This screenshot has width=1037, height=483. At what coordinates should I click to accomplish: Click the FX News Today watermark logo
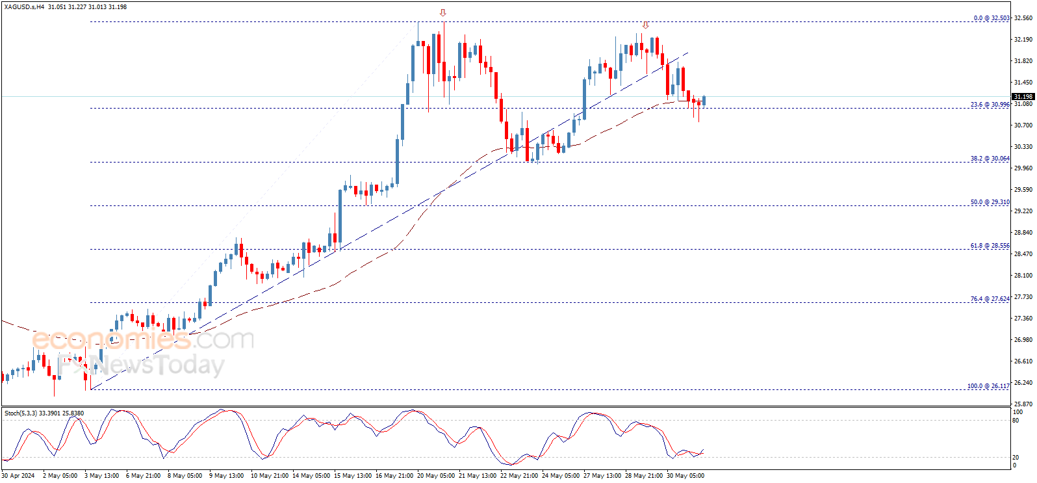[140, 365]
